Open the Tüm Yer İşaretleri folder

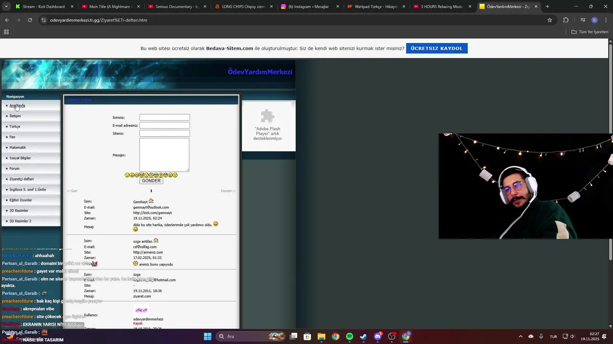590,32
